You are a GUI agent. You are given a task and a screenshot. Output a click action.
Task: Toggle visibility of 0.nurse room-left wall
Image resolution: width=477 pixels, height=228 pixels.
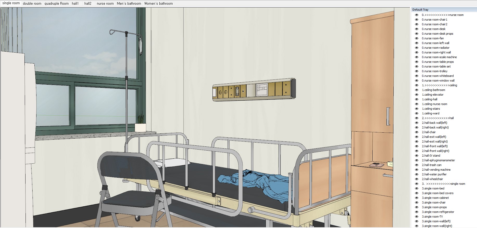417,43
